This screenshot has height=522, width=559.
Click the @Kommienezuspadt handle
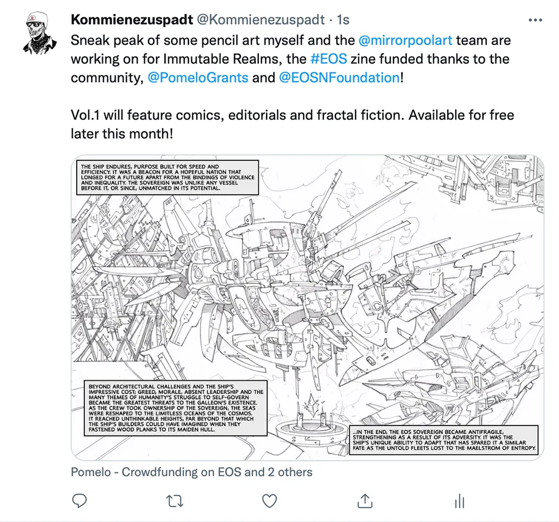tap(260, 20)
